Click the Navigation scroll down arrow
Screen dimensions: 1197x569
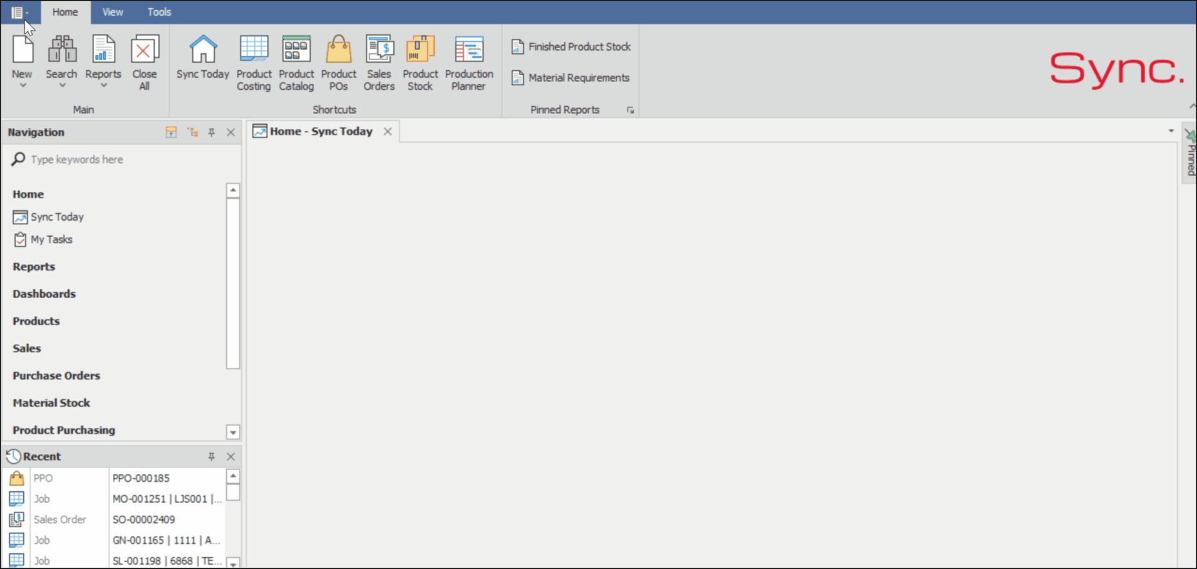tap(233, 432)
